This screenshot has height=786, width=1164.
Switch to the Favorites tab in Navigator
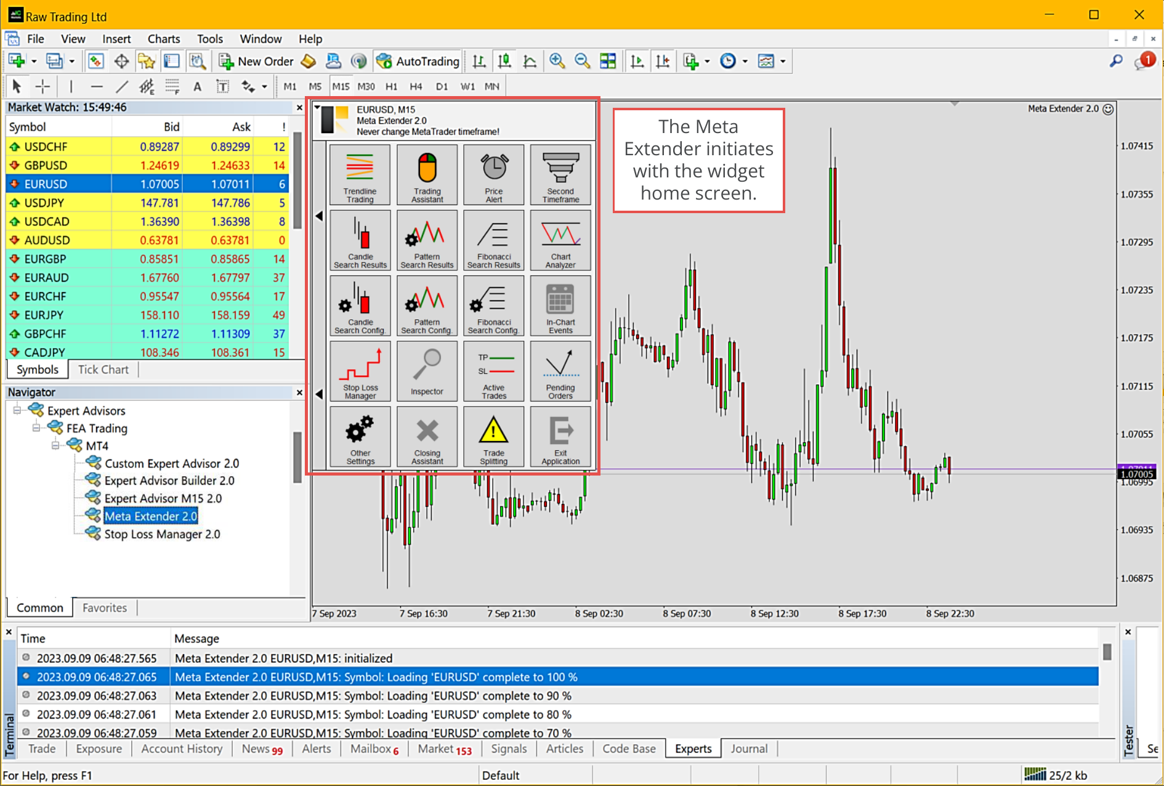click(x=105, y=607)
